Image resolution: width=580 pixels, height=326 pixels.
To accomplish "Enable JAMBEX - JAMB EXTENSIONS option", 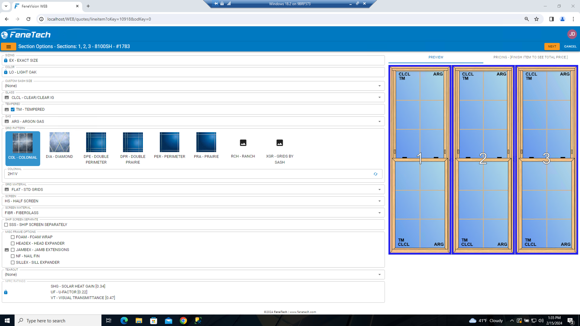I will click(13, 250).
